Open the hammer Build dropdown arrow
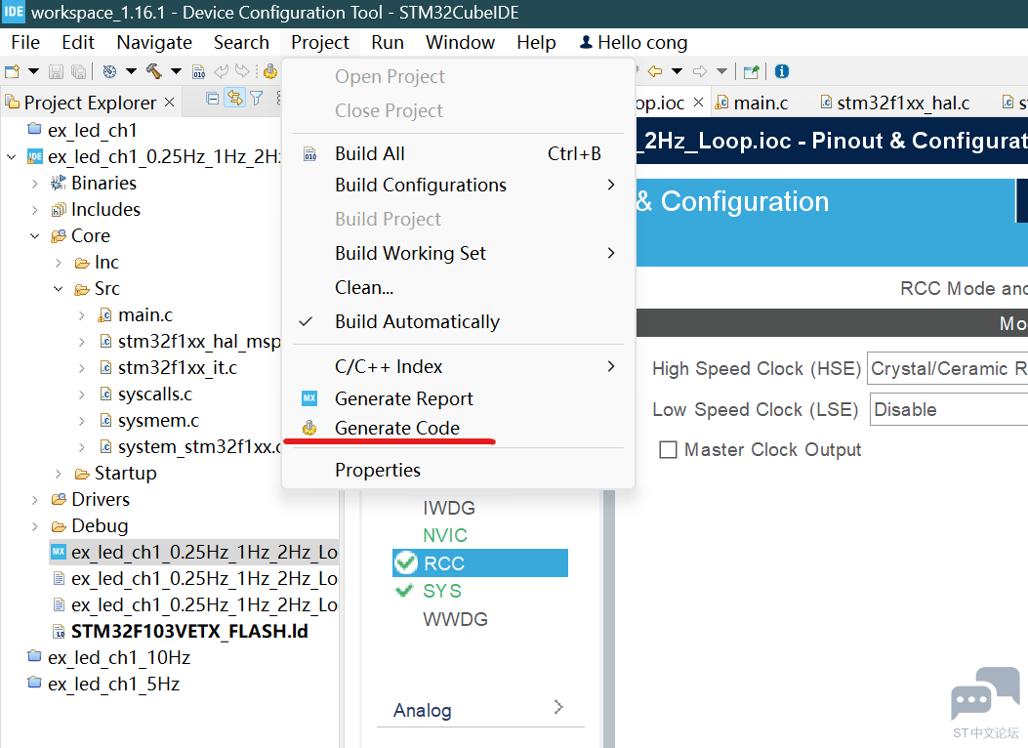 176,71
